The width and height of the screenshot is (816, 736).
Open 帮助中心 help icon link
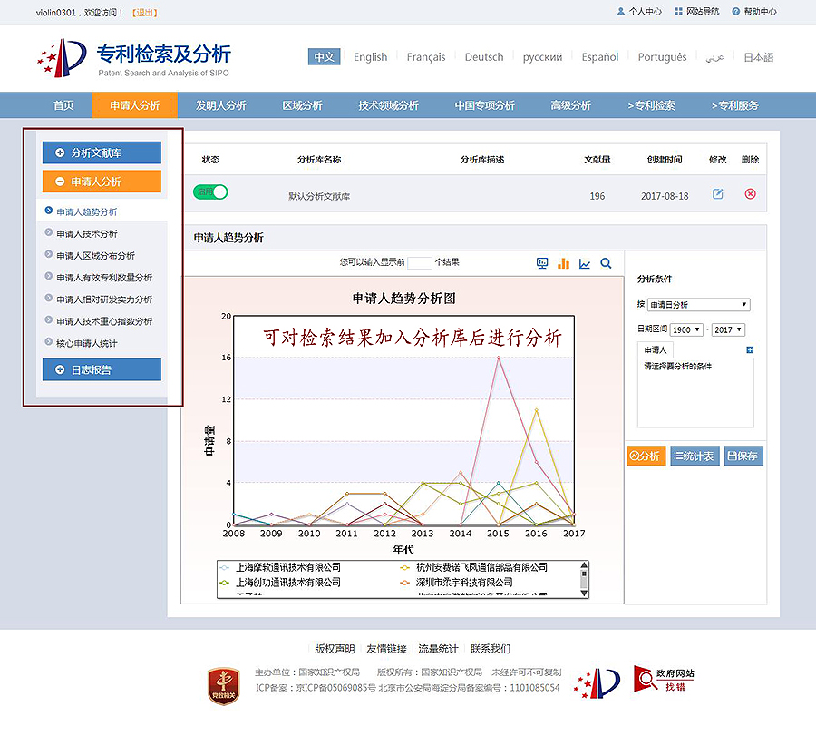(x=754, y=12)
